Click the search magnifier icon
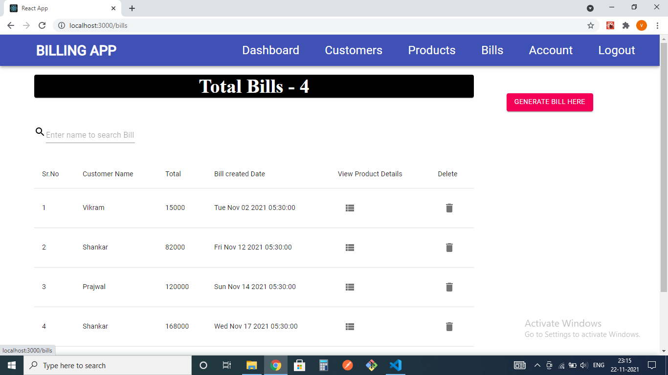The width and height of the screenshot is (668, 375). coord(39,131)
